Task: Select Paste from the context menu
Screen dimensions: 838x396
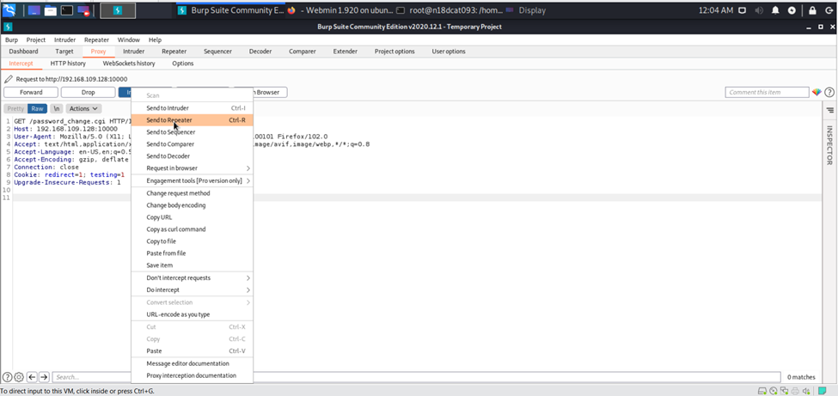Action: 192,351
